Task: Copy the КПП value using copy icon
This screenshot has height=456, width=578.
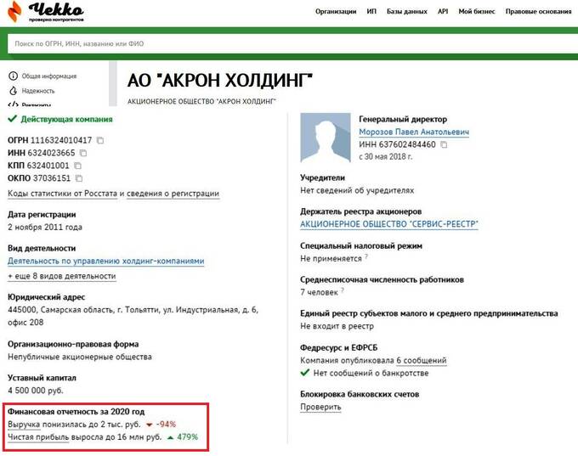Action: (78, 166)
